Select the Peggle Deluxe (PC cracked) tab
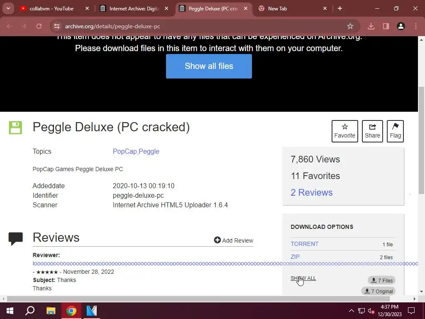The image size is (425, 319). pyautogui.click(x=214, y=9)
